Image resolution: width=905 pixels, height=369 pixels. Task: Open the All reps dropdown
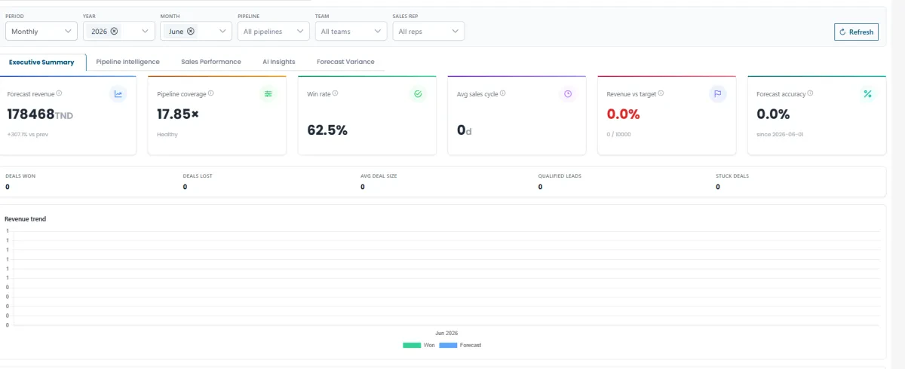428,31
